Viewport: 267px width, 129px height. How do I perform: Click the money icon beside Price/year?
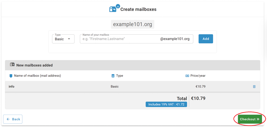(187, 76)
